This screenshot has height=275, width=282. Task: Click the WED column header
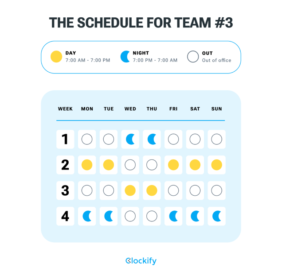click(130, 109)
